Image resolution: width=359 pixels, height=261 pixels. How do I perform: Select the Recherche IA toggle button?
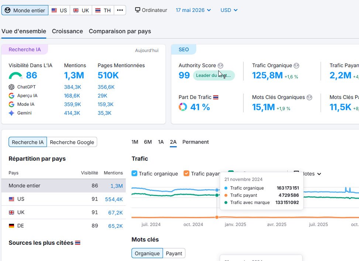(28, 142)
